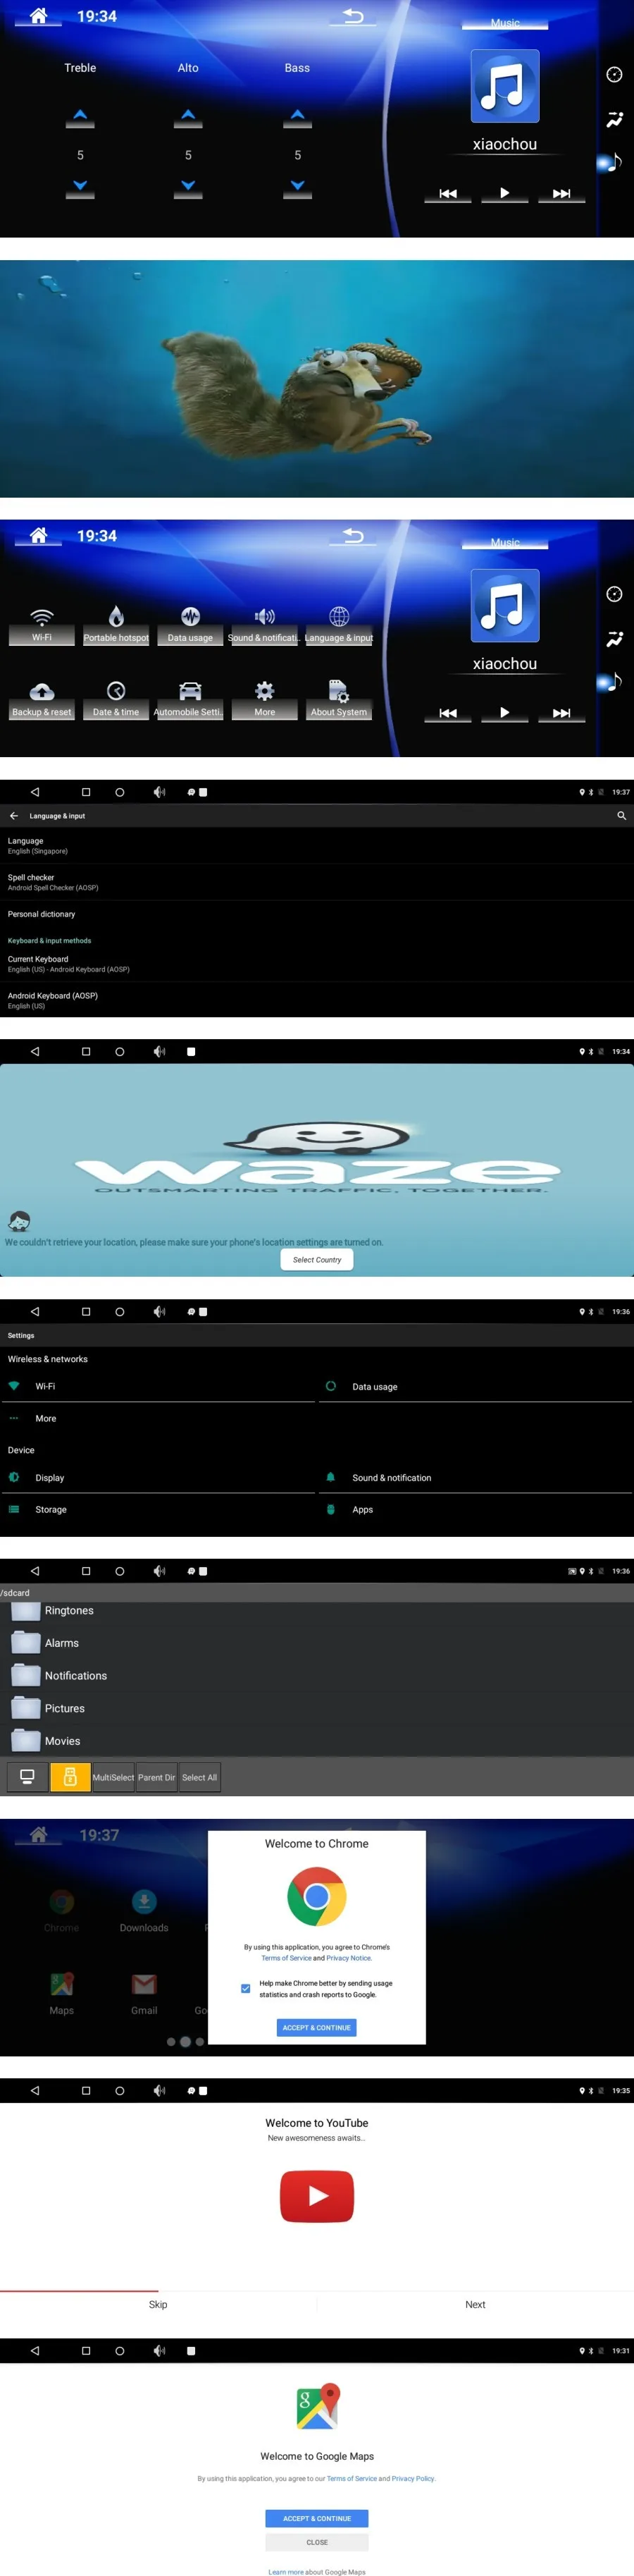This screenshot has width=634, height=2576.
Task: Click the Parent Dir button
Action: 156,1777
